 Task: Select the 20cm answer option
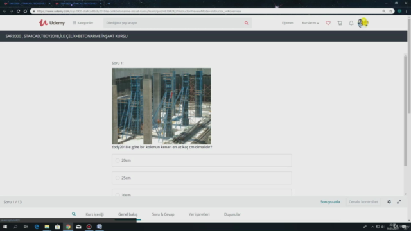coord(202,160)
